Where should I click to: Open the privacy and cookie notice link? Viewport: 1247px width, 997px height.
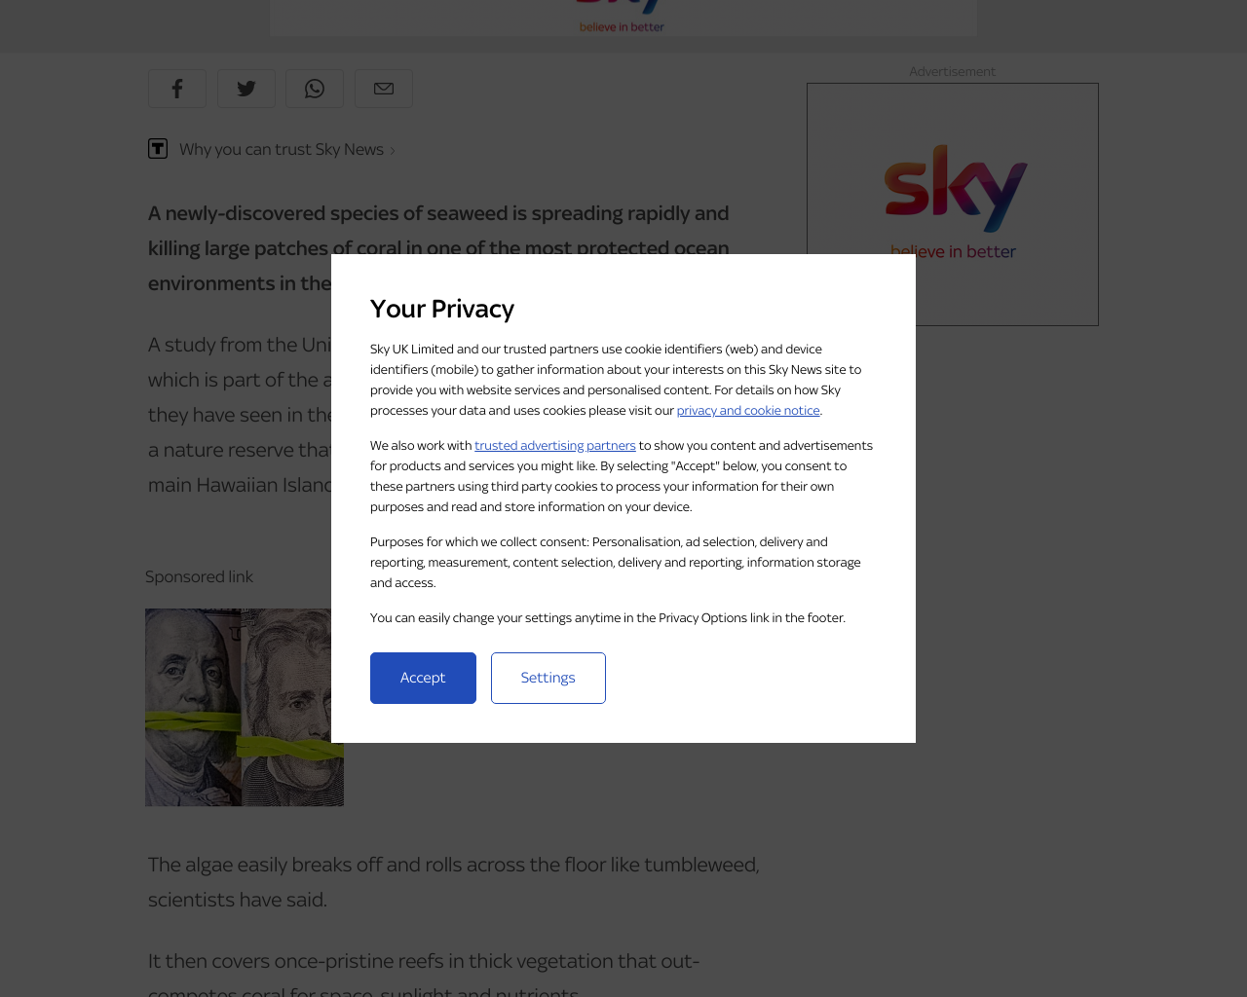[x=747, y=411]
